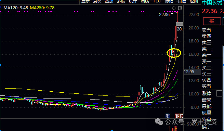Open the 显示 display menu
224x131 pixels.
[85, 2]
